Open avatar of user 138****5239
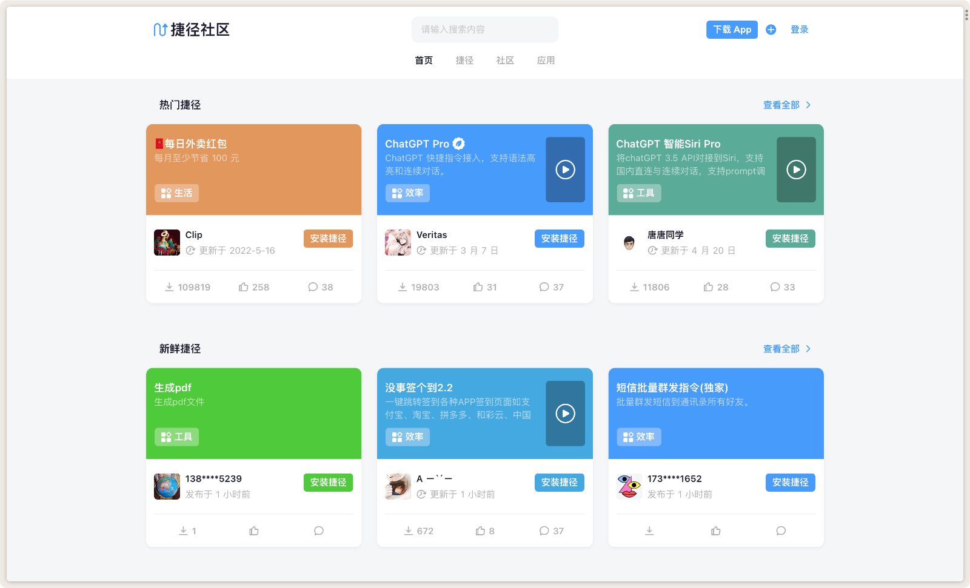 tap(167, 486)
